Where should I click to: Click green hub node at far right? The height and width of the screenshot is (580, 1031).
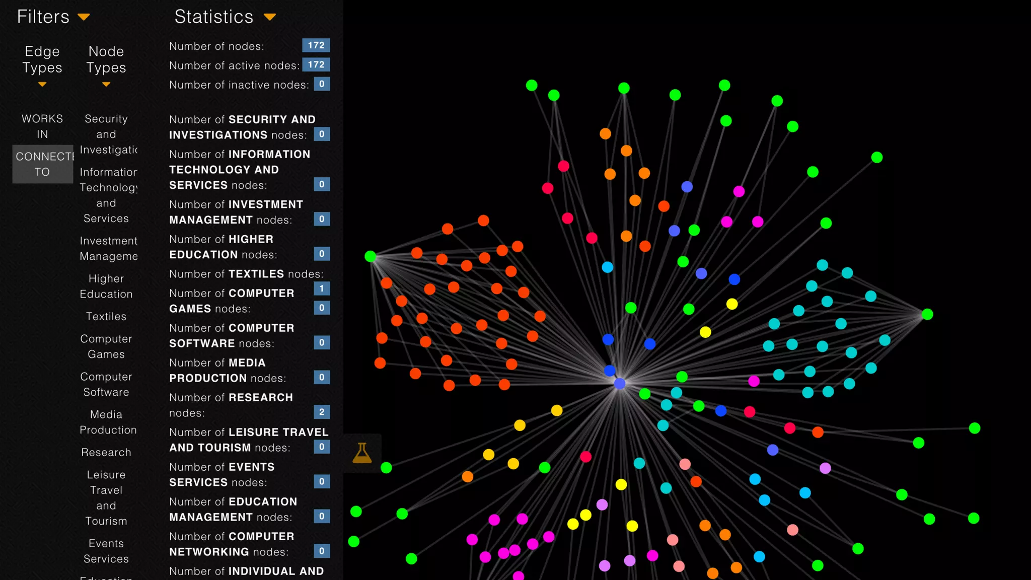click(927, 315)
